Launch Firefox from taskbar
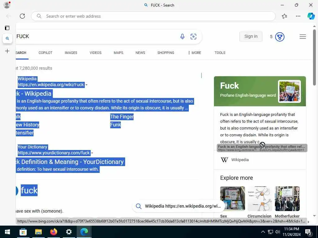This screenshot has width=318, height=238. tap(53, 232)
